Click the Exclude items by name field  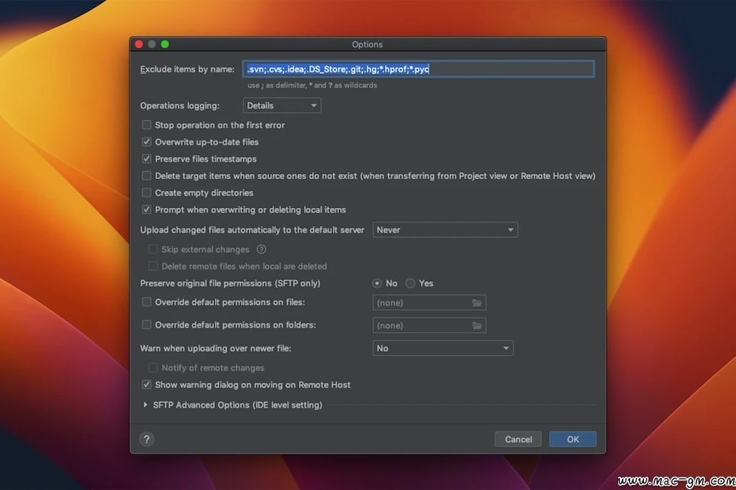(418, 69)
